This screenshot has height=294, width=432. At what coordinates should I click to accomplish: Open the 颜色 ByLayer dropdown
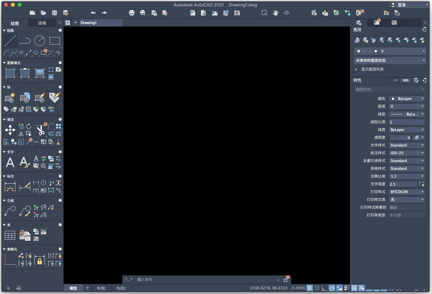(x=407, y=99)
